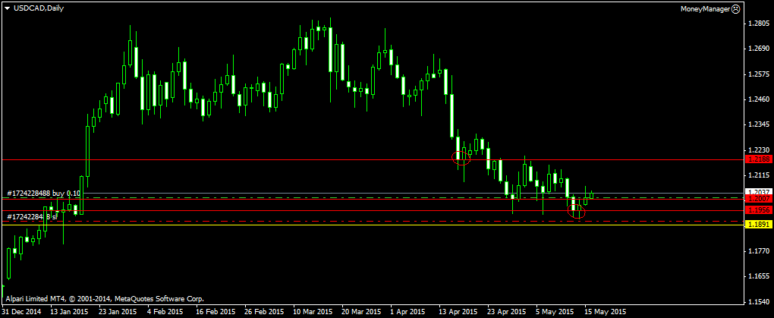Click the 1.1540 price scale value
Screen dimensions: 774x318
[x=759, y=302]
